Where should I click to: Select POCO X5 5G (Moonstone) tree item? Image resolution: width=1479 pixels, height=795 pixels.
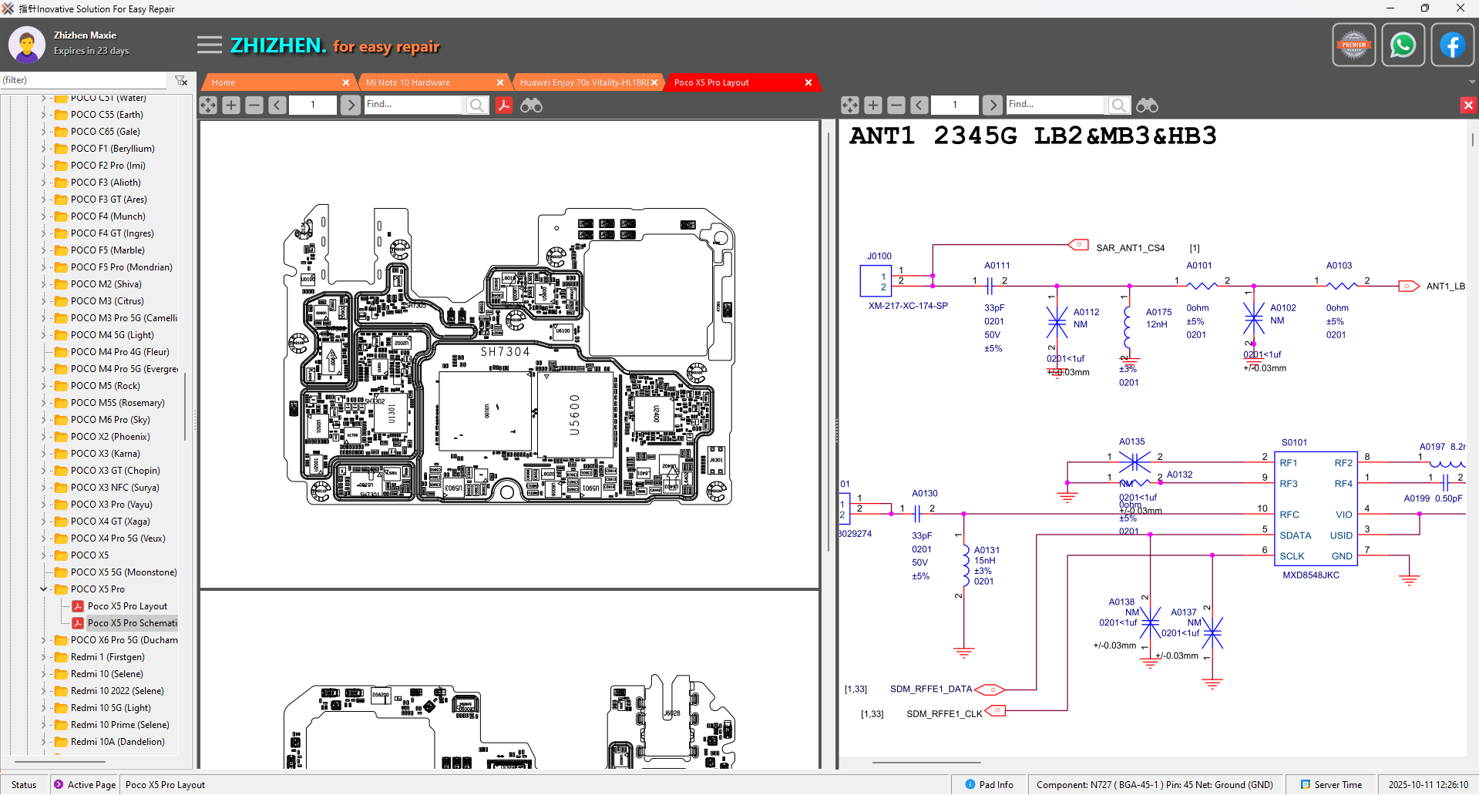pos(124,572)
